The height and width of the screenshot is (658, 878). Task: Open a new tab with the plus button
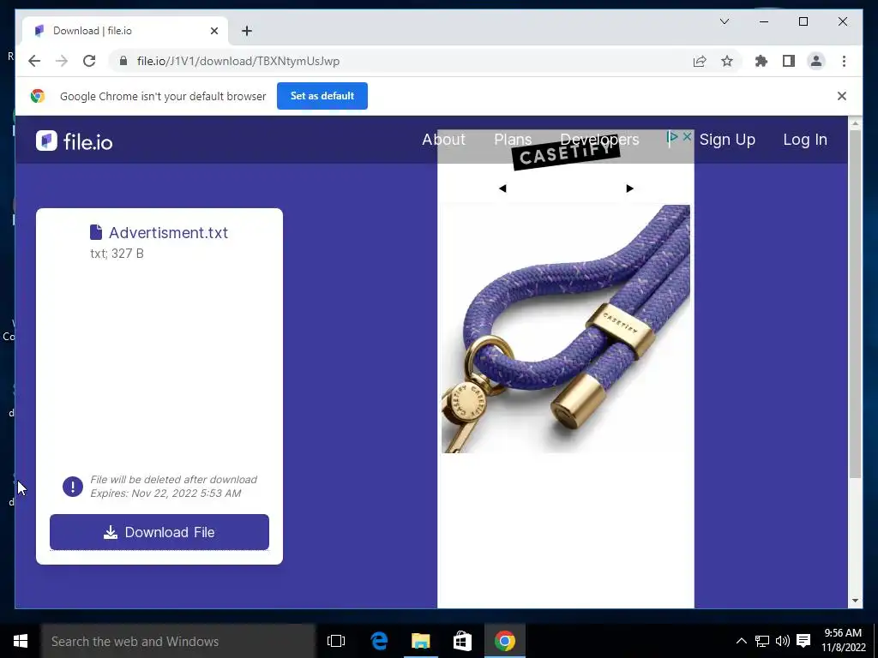pos(247,31)
